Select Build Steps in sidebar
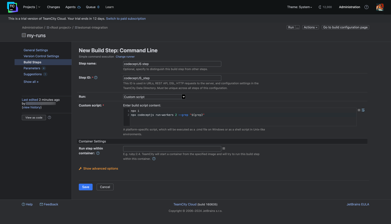This screenshot has height=224, width=391. click(x=43, y=62)
